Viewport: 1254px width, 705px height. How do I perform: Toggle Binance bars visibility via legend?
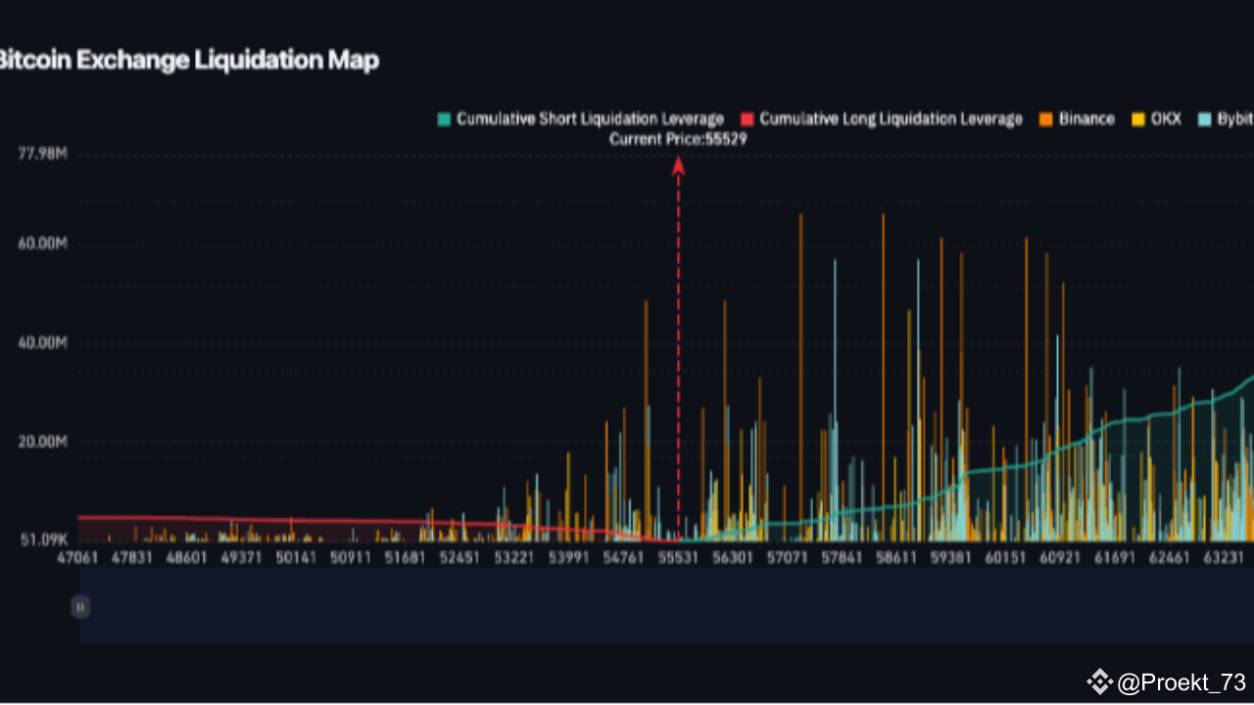pos(1085,118)
